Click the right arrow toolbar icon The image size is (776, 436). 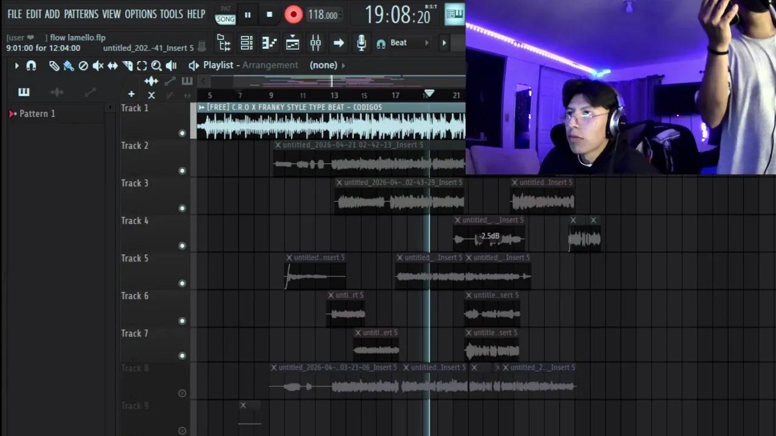(x=338, y=42)
